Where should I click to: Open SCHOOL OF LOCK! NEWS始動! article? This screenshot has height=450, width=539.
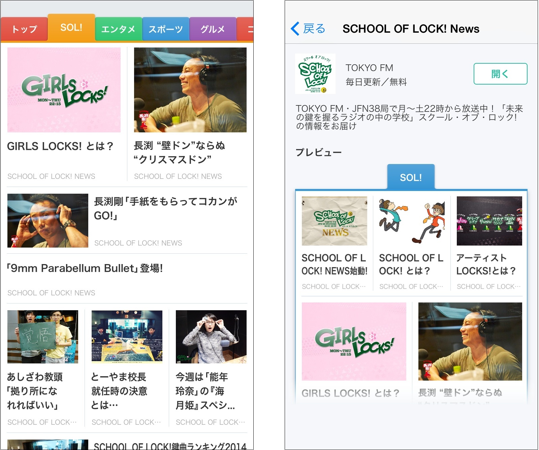click(x=335, y=264)
